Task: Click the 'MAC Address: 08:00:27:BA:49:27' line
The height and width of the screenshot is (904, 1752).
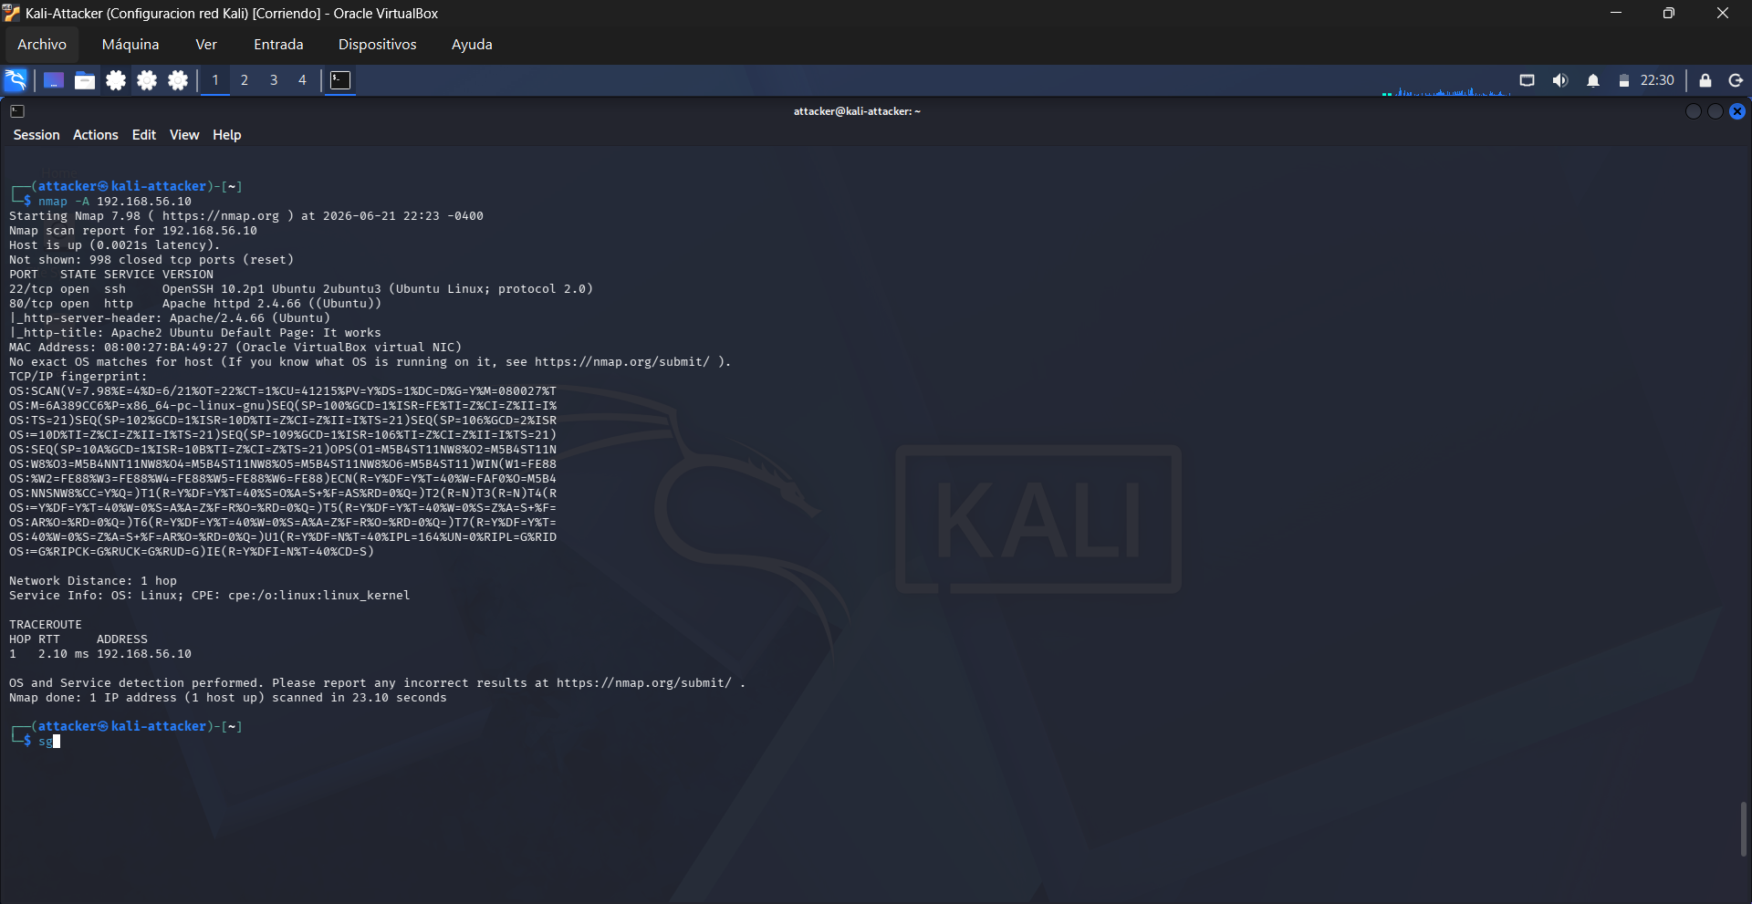Action: pos(235,348)
